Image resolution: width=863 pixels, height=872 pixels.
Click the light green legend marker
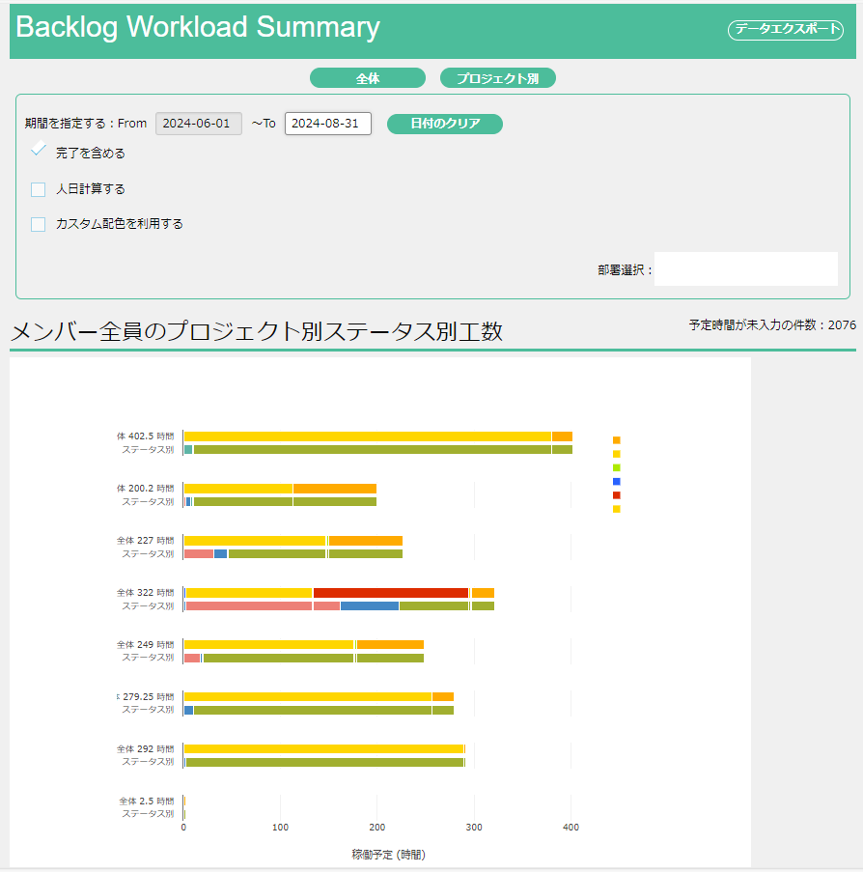click(x=617, y=467)
